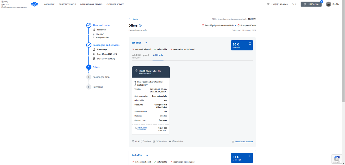Open the EN language dropdown
This screenshot has height=165, width=345.
(294, 4)
